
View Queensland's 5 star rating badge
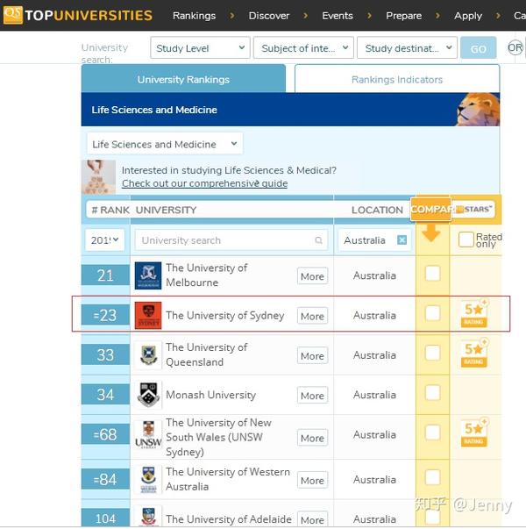[474, 354]
